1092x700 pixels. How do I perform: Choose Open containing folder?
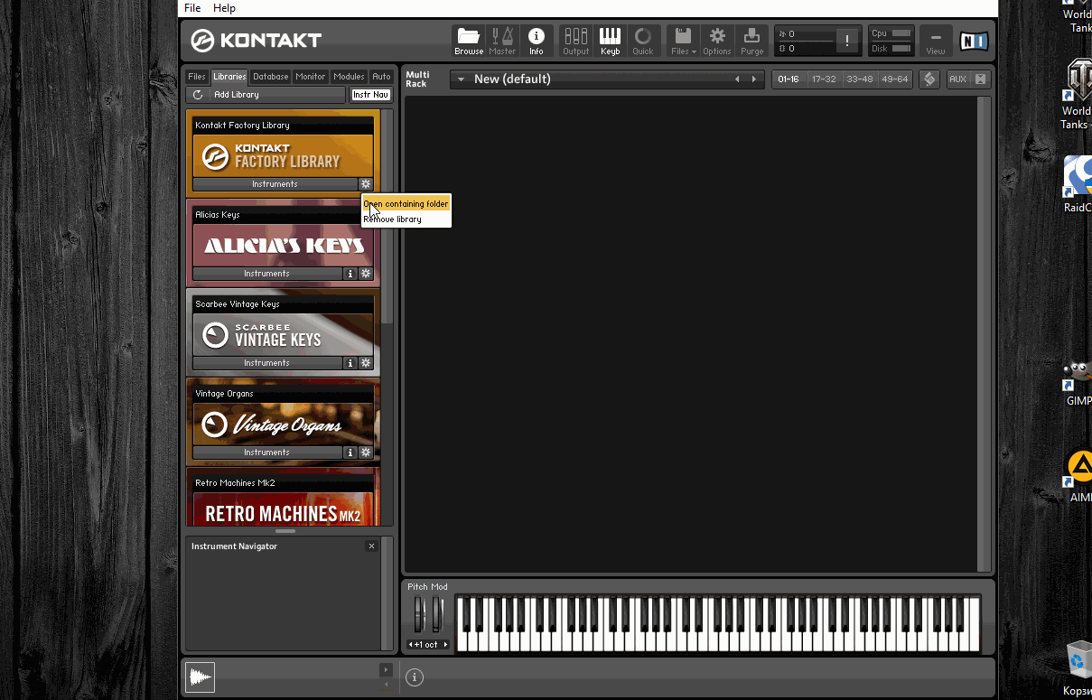tap(406, 204)
